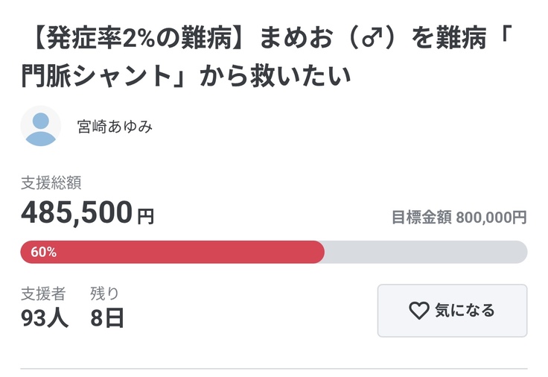The width and height of the screenshot is (548, 377).
Task: Click the 485,500 total amount
Action: (77, 213)
